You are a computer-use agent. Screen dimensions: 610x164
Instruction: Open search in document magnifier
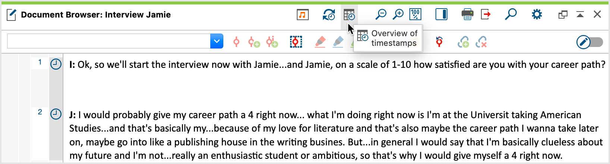[510, 15]
